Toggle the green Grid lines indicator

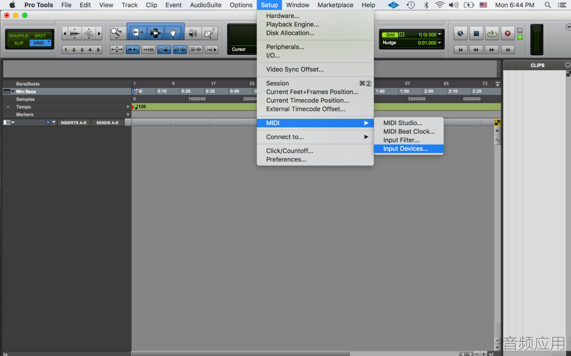coord(390,35)
